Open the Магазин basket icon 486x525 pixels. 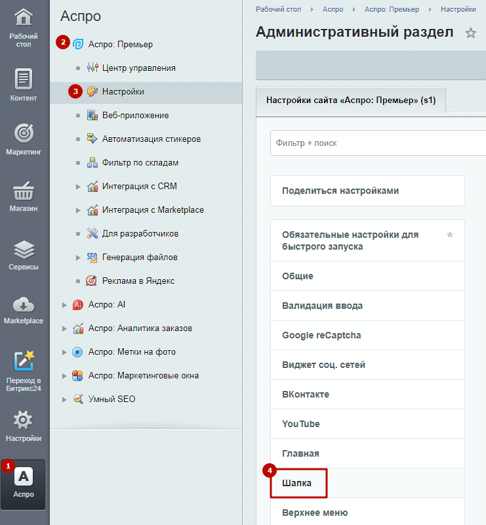24,191
